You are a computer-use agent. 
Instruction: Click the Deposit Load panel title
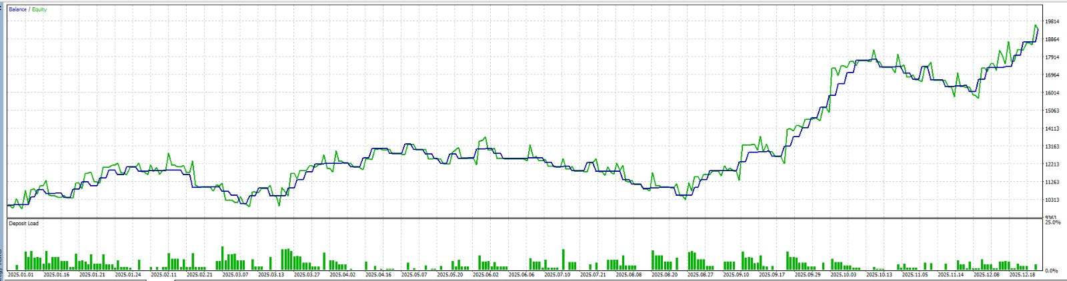24,224
